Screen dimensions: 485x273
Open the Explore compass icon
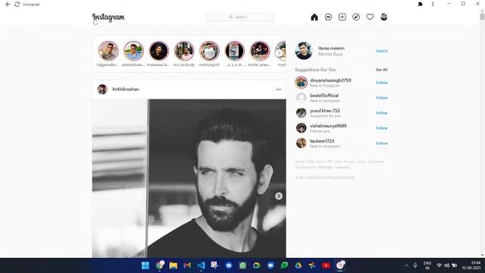(x=356, y=17)
